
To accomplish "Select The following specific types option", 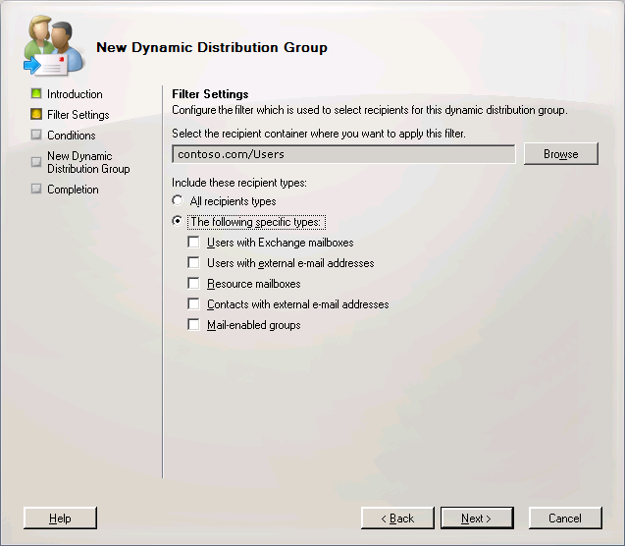I will pos(178,221).
